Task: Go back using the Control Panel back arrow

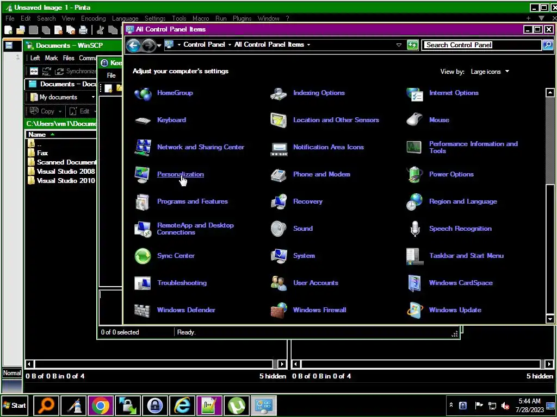Action: (x=133, y=45)
